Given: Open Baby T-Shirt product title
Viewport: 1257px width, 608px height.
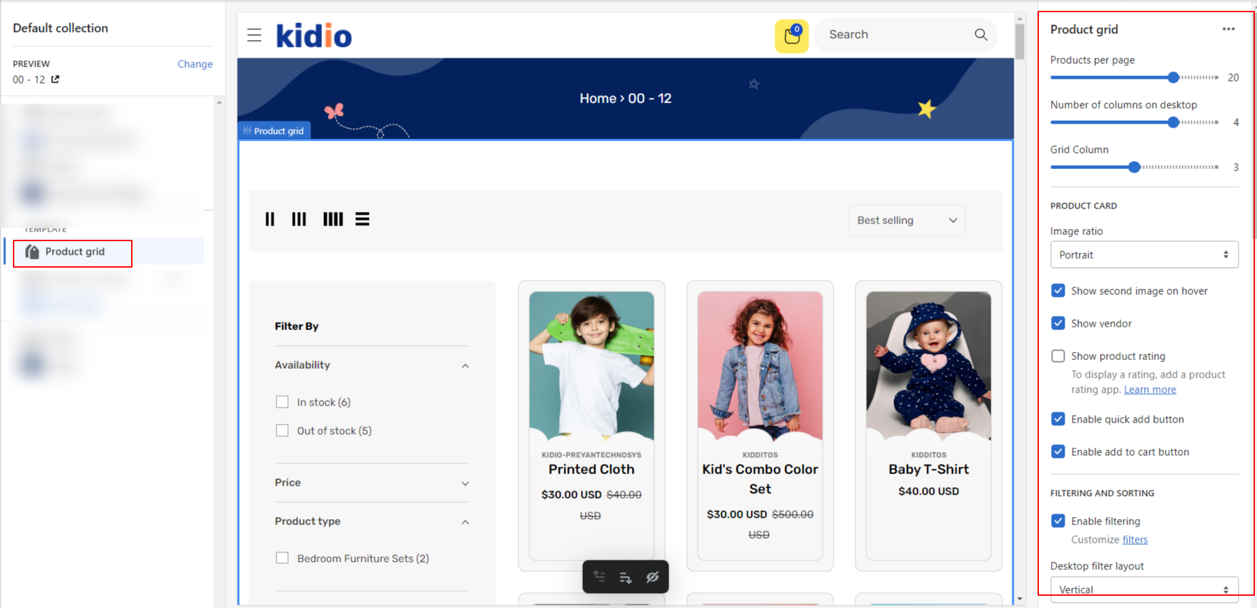Looking at the screenshot, I should tap(928, 469).
